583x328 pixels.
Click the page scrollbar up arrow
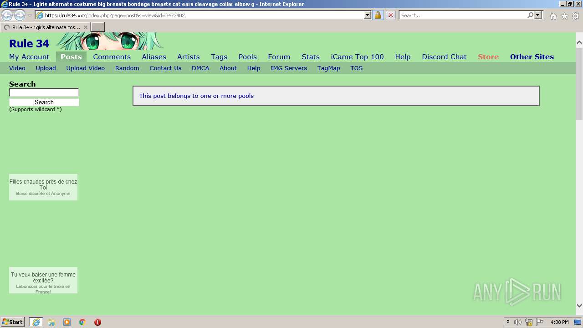tap(579, 42)
